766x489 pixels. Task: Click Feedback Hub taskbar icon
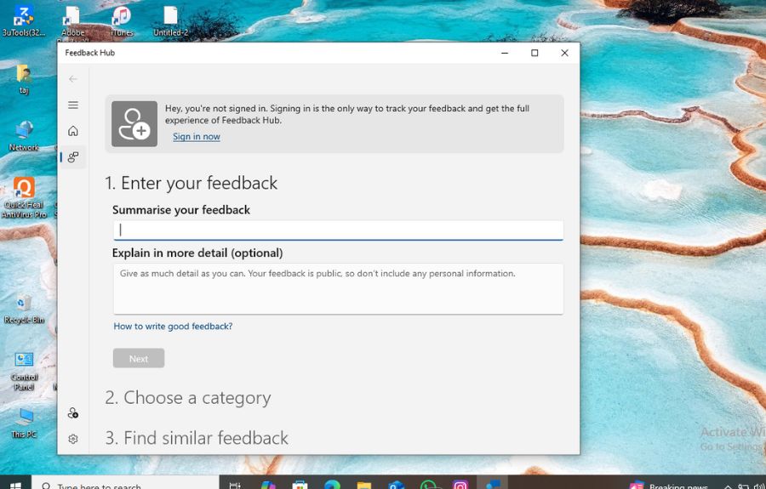(x=493, y=484)
